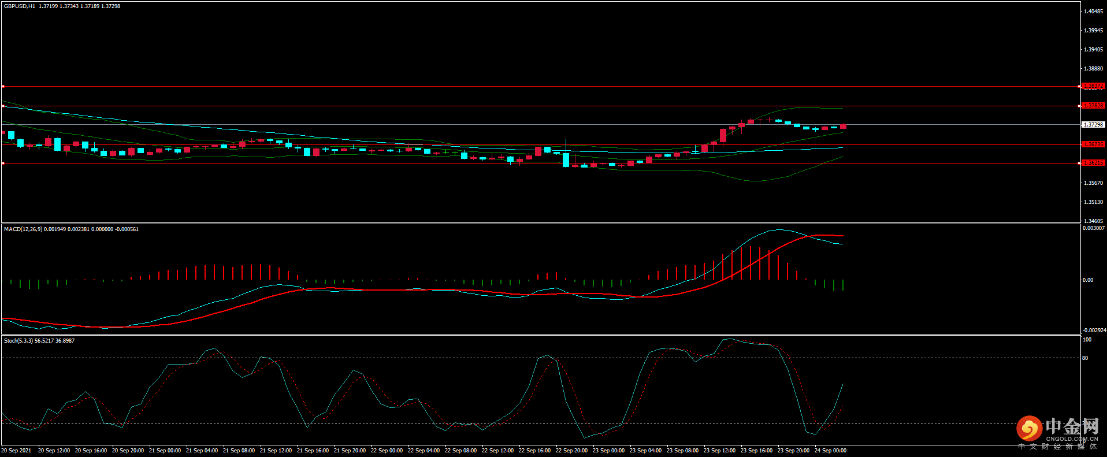The image size is (1107, 457).
Task: Click the white 1.37298 current price tag
Action: [x=1093, y=125]
